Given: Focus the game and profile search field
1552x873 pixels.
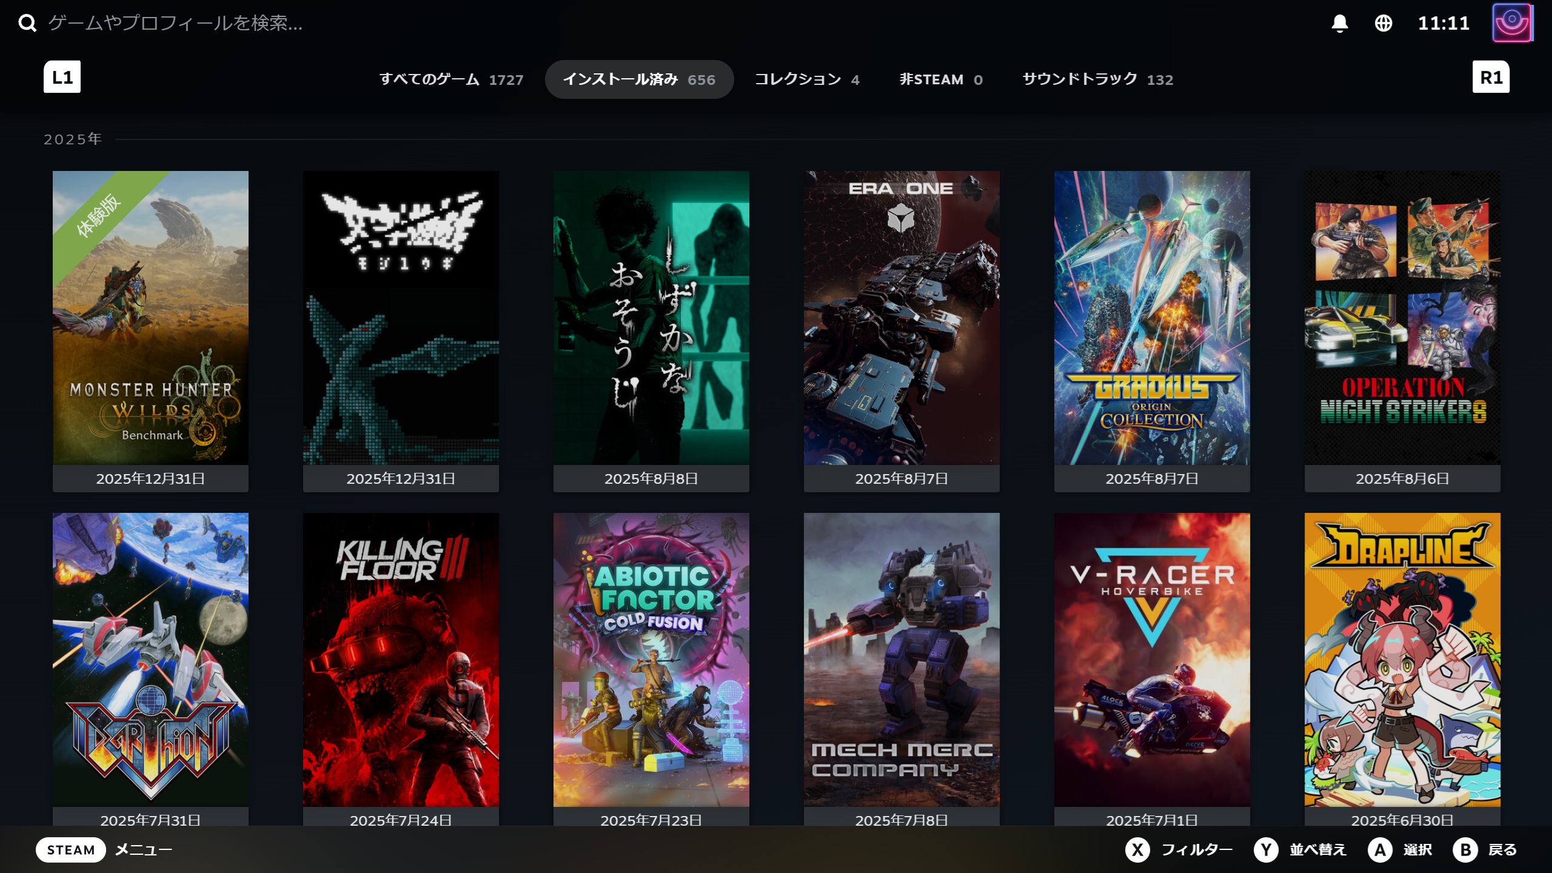Looking at the screenshot, I should 176,23.
